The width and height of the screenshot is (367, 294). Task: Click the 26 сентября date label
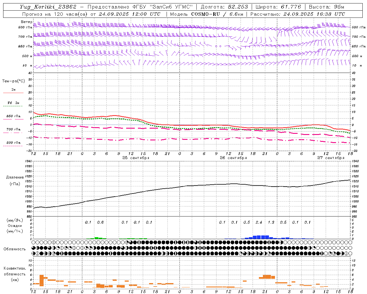tap(233, 158)
